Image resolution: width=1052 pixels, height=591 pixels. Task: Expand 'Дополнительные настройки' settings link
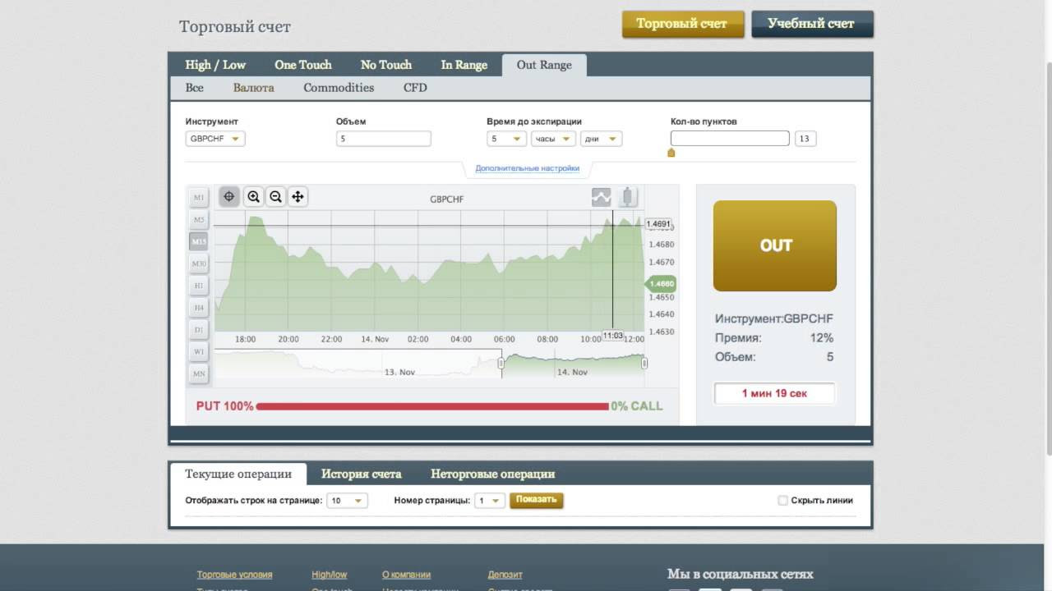pos(528,168)
